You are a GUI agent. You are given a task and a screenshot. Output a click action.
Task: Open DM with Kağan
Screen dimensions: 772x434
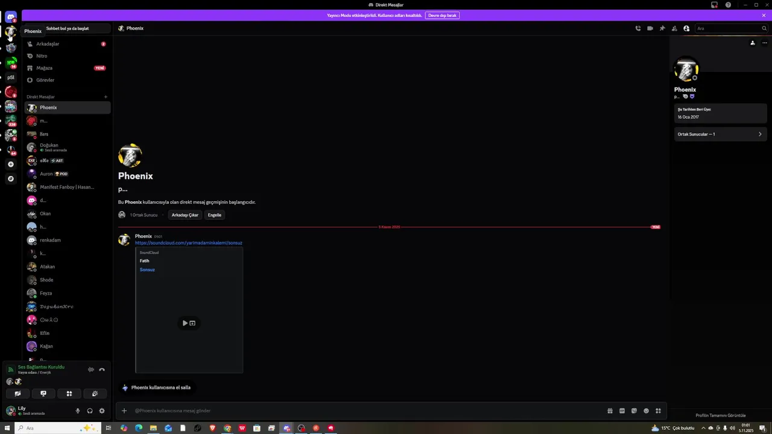67,346
